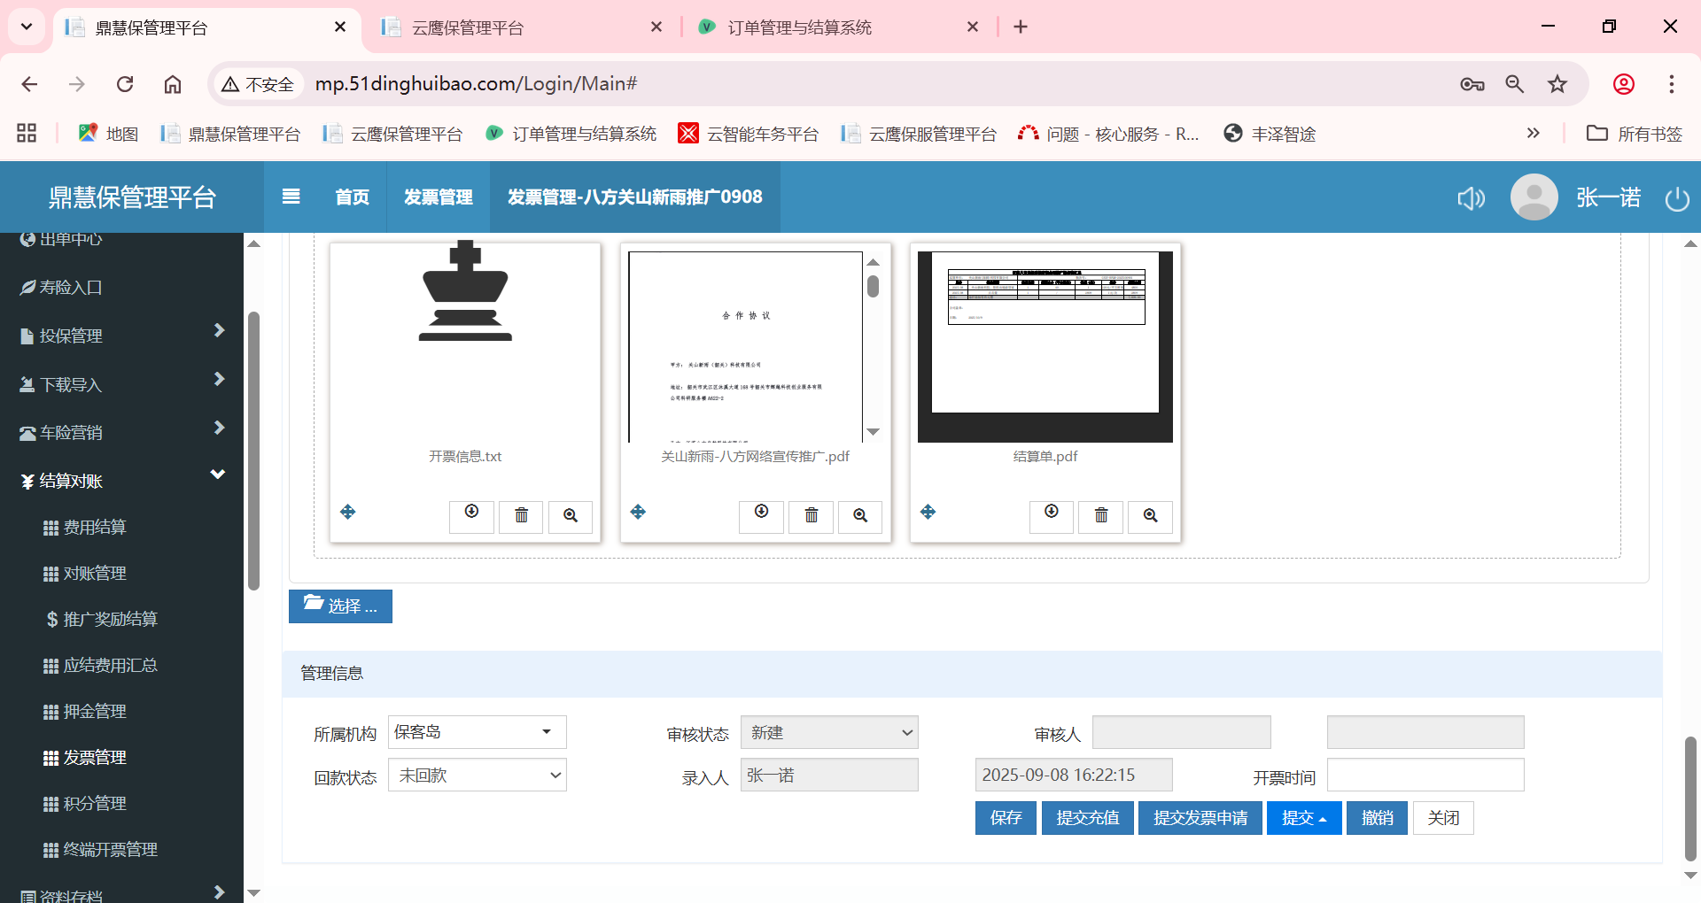The height and width of the screenshot is (903, 1701).
Task: Zoom preview of 结算单.pdf
Action: (1151, 516)
